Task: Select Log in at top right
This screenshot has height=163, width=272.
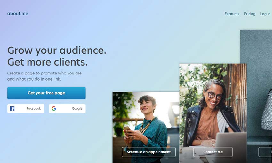Action: point(265,14)
